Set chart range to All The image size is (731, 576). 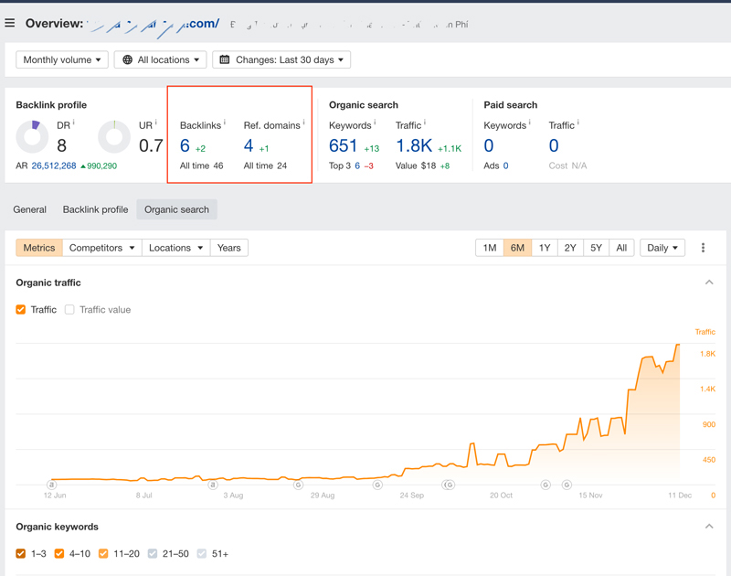tap(621, 248)
